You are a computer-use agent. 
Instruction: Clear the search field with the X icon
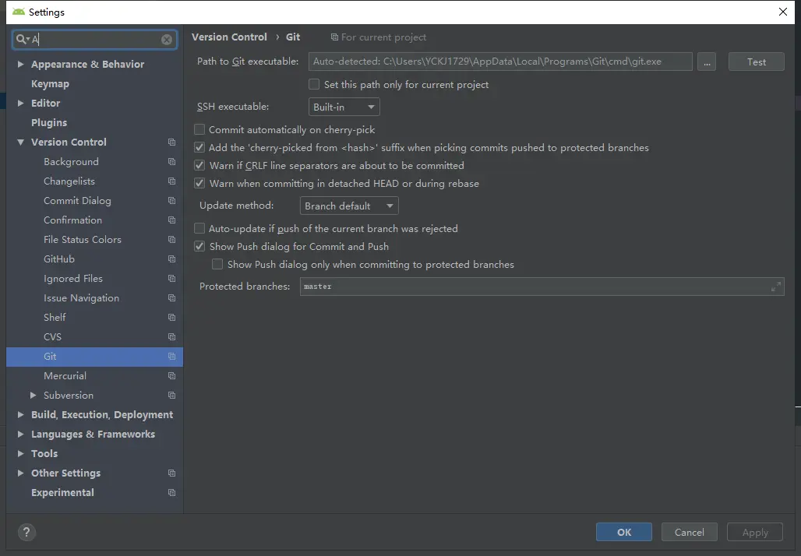(167, 39)
